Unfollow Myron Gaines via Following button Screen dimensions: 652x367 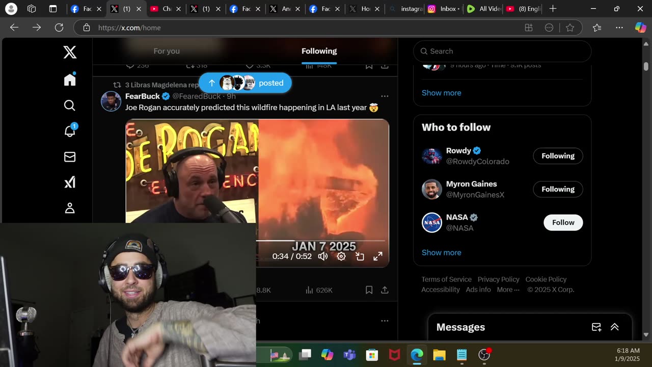click(558, 189)
